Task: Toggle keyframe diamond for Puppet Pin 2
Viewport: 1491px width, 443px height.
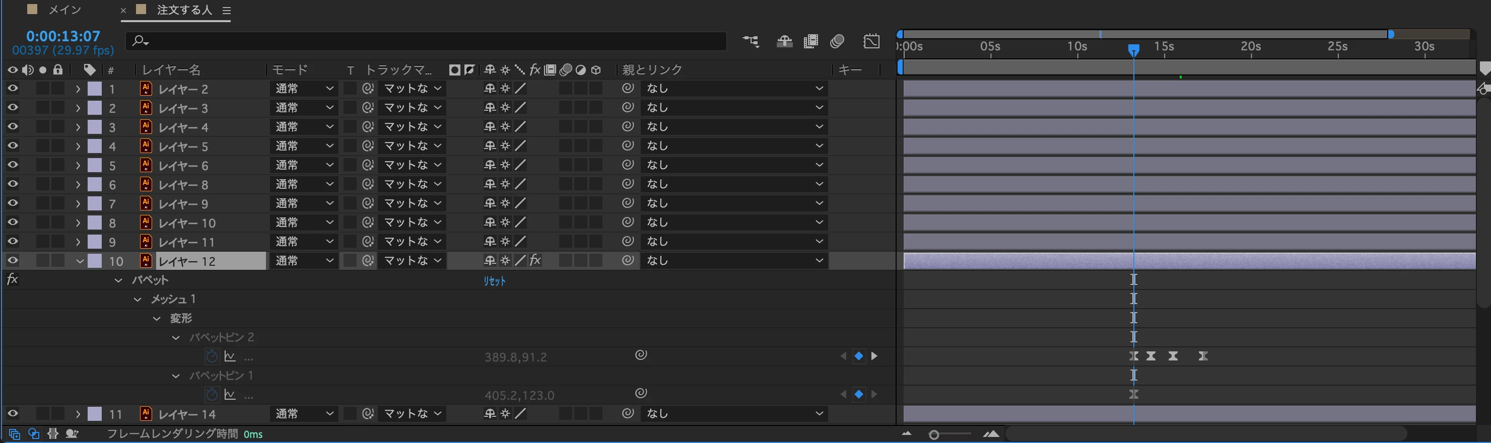Action: pos(859,356)
